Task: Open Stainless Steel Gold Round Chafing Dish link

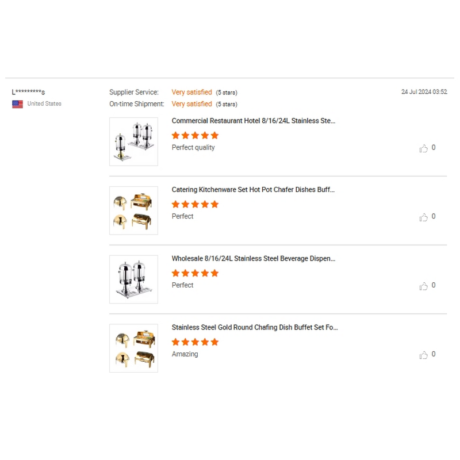Action: coord(255,328)
